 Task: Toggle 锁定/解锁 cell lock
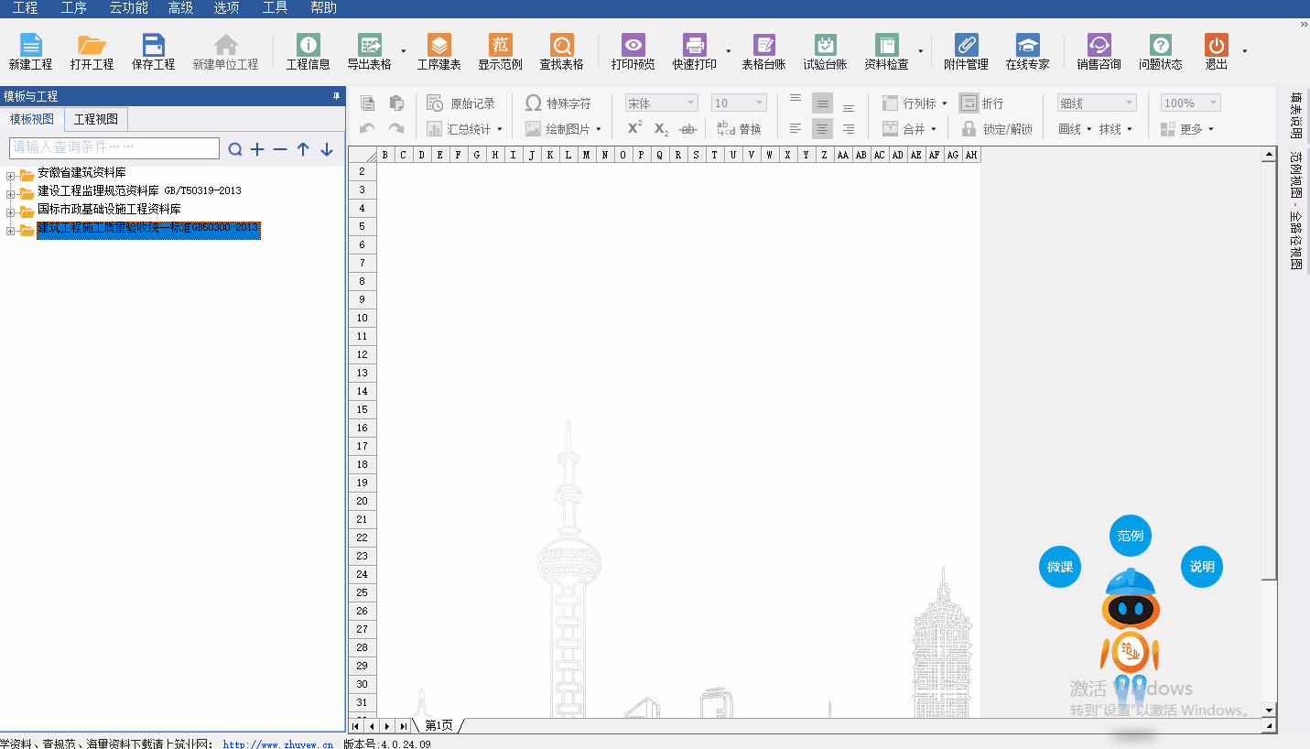tap(997, 129)
